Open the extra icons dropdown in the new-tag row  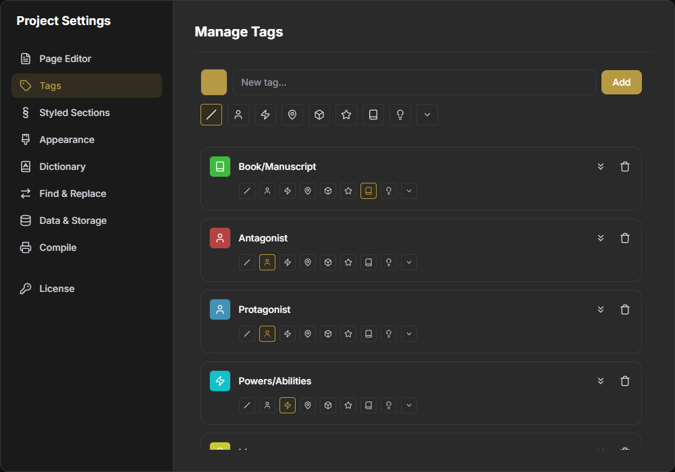(x=427, y=115)
